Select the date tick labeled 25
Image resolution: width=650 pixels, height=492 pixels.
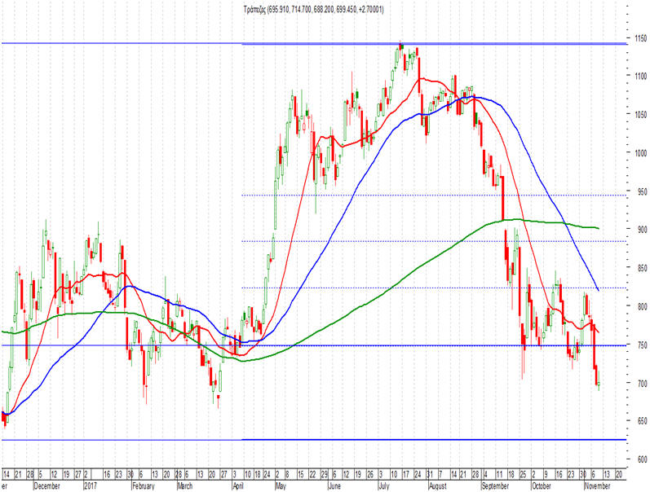523,474
